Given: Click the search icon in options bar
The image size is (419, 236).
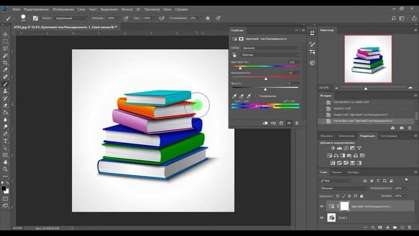Looking at the screenshot, I should 393,18.
